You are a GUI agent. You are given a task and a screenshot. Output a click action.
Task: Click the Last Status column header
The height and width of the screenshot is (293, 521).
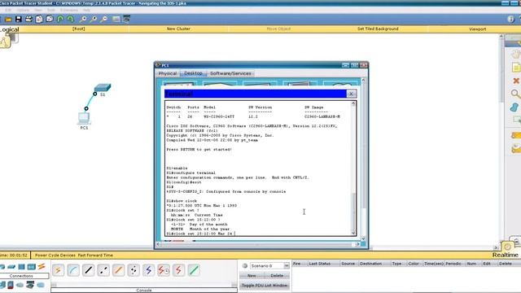(320, 264)
